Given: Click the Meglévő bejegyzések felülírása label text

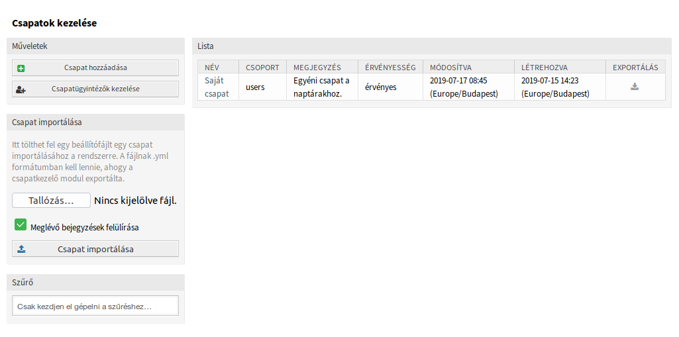Looking at the screenshot, I should tap(85, 227).
